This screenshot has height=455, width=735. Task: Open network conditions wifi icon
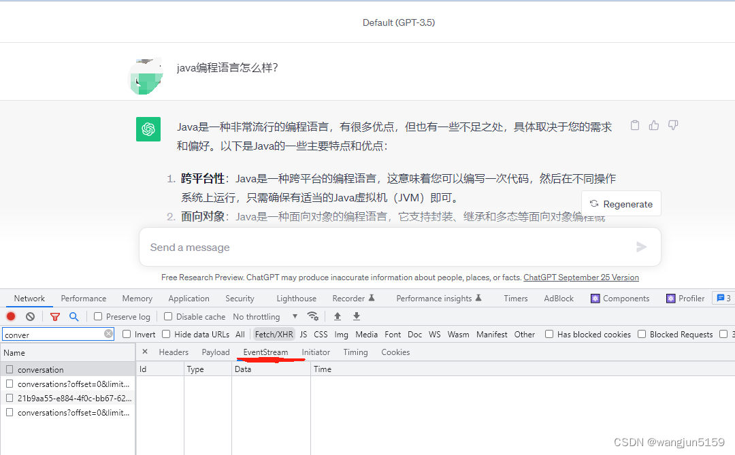312,316
